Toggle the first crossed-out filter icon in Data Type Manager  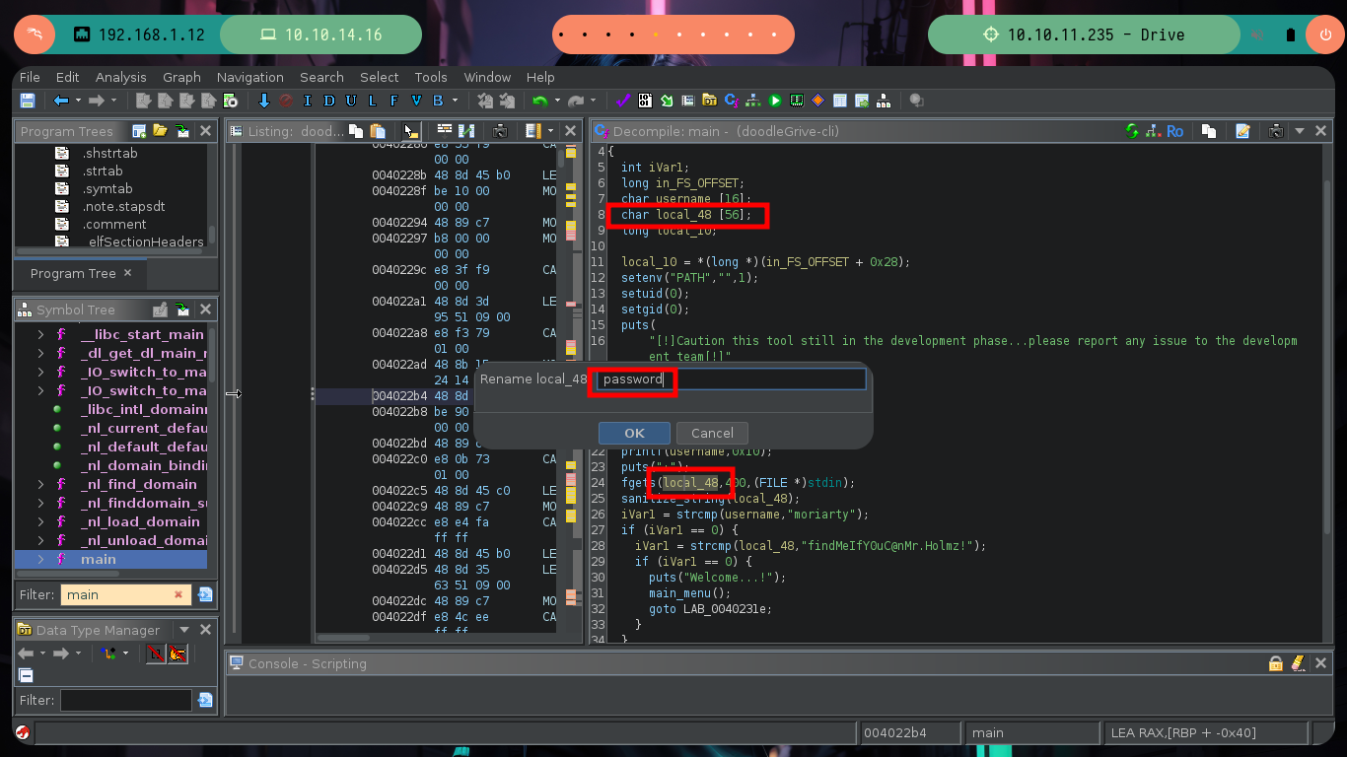click(156, 654)
